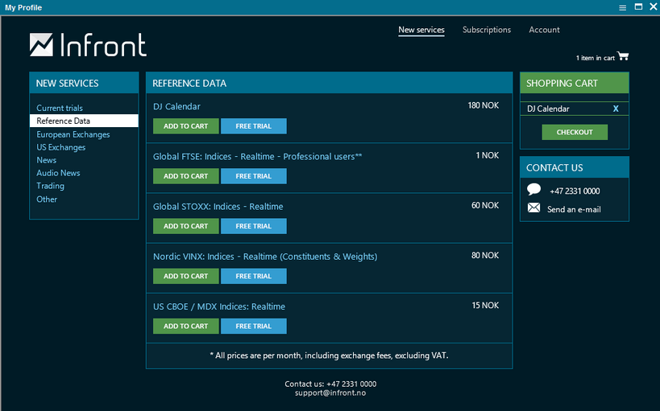660x411 pixels.
Task: Click the chat bubble phone icon
Action: click(533, 190)
